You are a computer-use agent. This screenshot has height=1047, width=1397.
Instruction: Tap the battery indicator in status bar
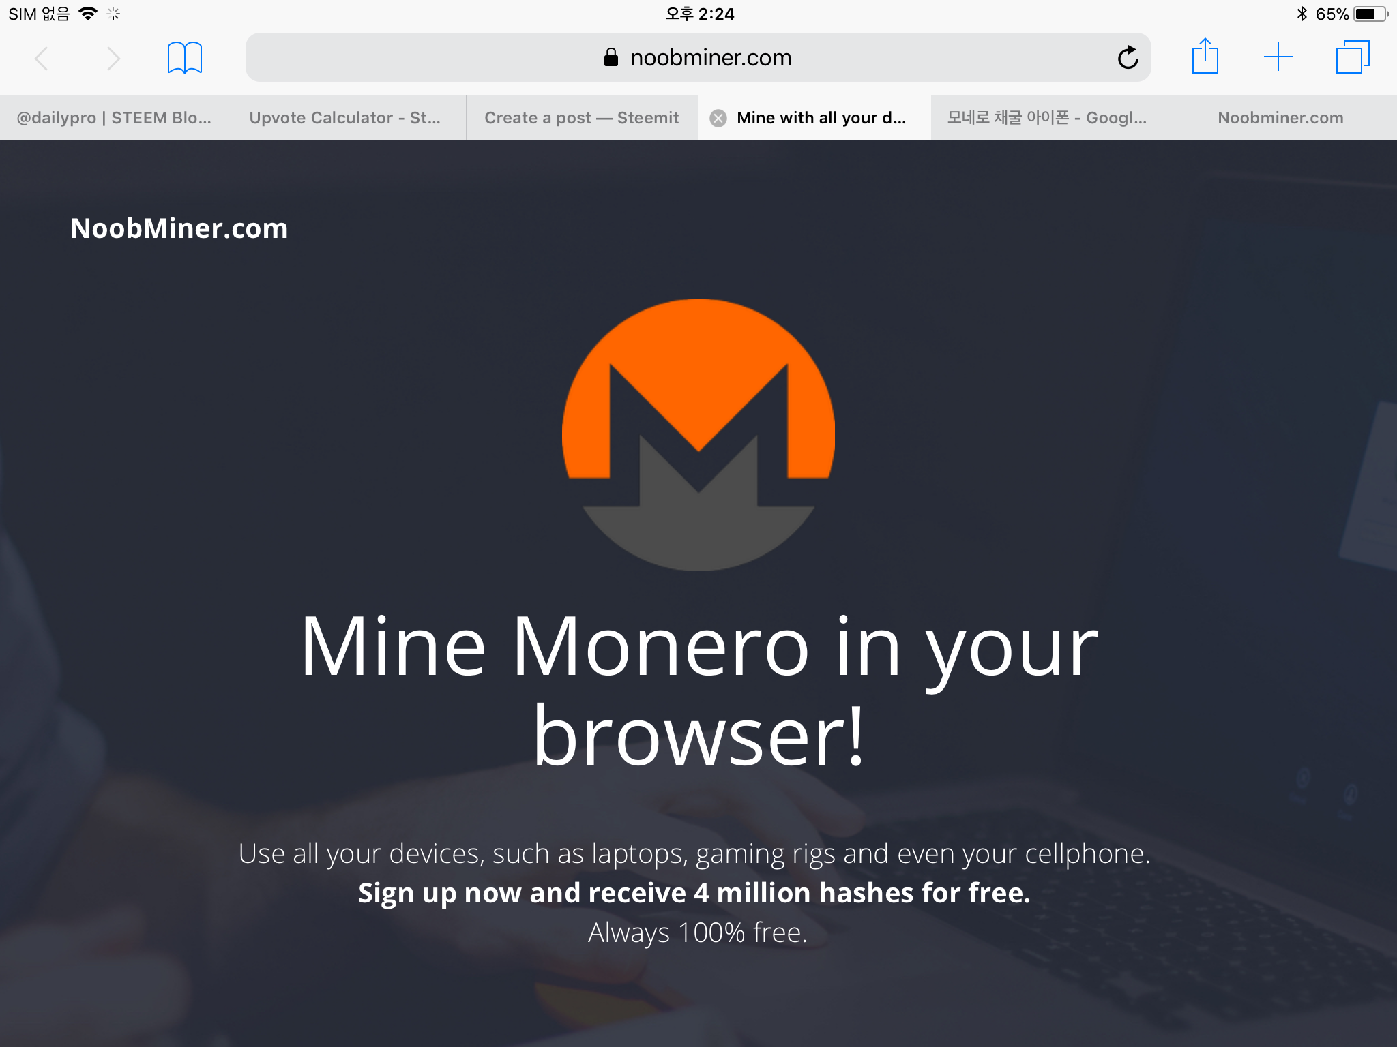(x=1370, y=14)
